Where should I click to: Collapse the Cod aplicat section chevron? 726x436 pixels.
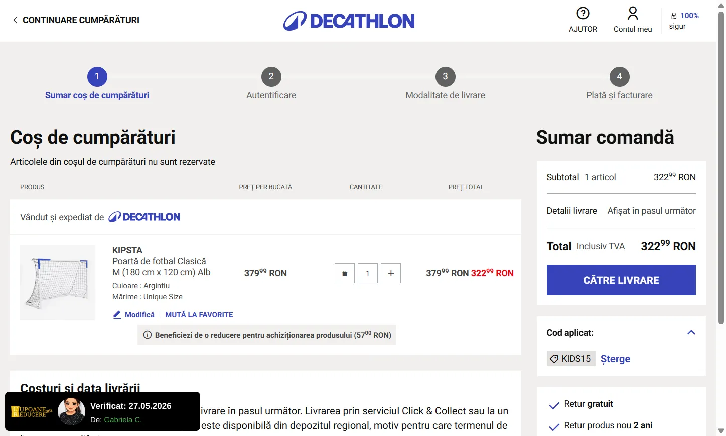coord(691,332)
